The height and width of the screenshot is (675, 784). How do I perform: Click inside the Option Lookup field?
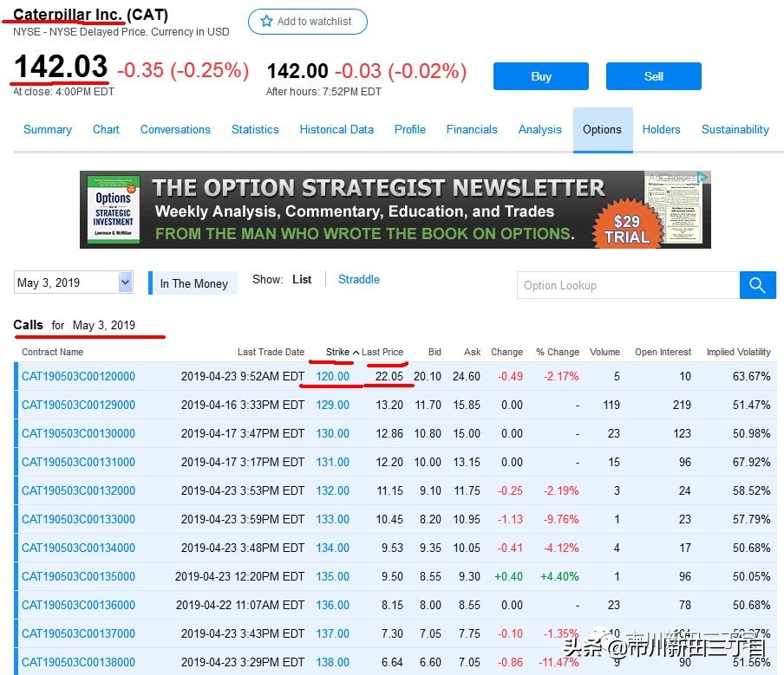[624, 285]
